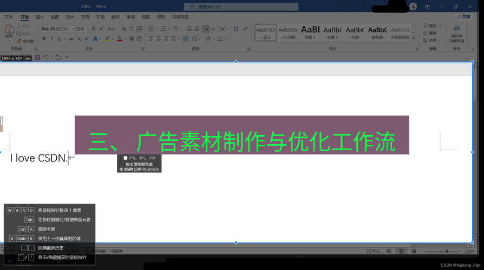Open the Change Case Aa dropdown

click(112, 29)
